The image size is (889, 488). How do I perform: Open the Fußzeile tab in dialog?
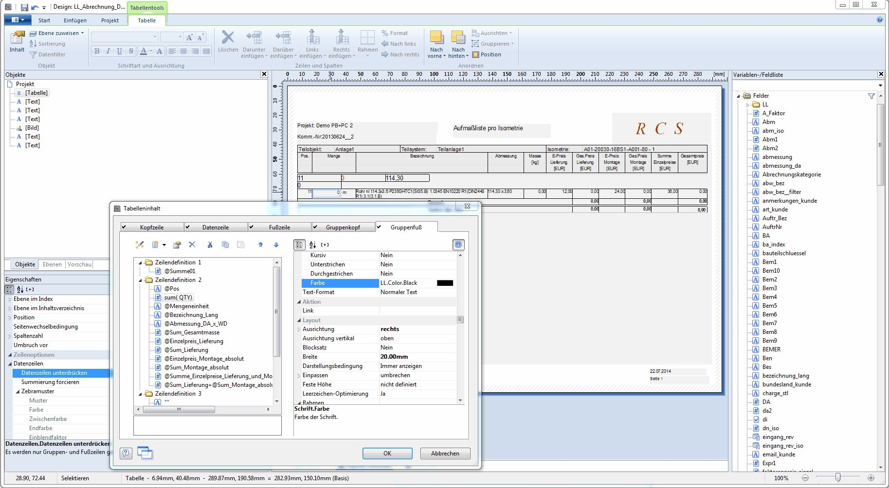tap(279, 227)
